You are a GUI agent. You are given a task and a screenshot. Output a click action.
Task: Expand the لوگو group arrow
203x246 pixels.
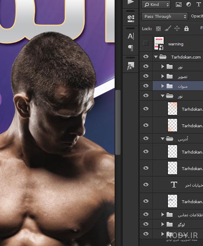tap(163, 224)
